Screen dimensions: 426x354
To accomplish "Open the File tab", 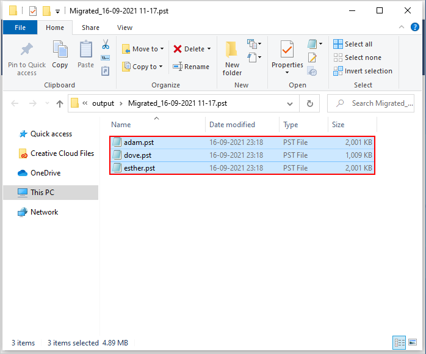I will click(x=20, y=28).
